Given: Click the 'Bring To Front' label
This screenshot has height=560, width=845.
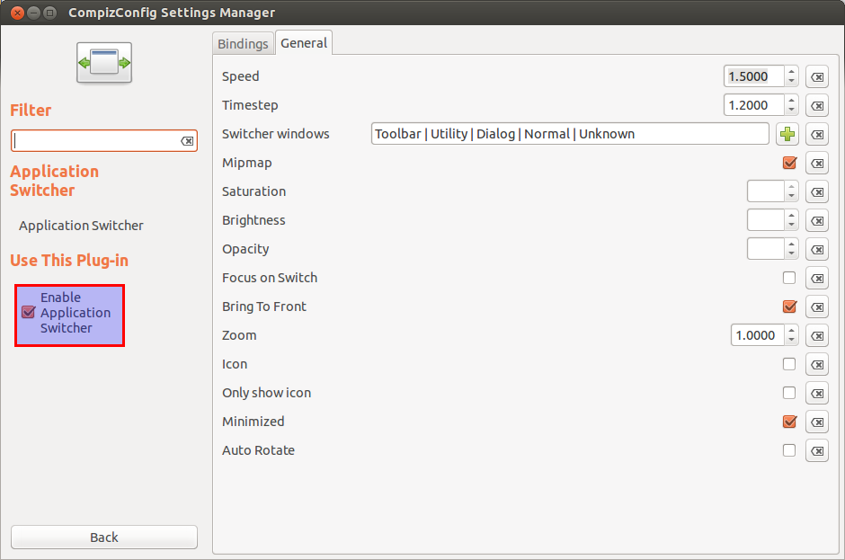Looking at the screenshot, I should click(x=264, y=307).
